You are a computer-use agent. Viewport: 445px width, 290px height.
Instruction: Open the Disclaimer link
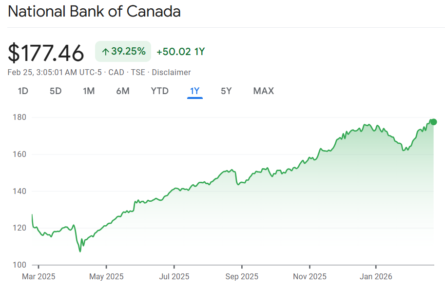pyautogui.click(x=171, y=72)
